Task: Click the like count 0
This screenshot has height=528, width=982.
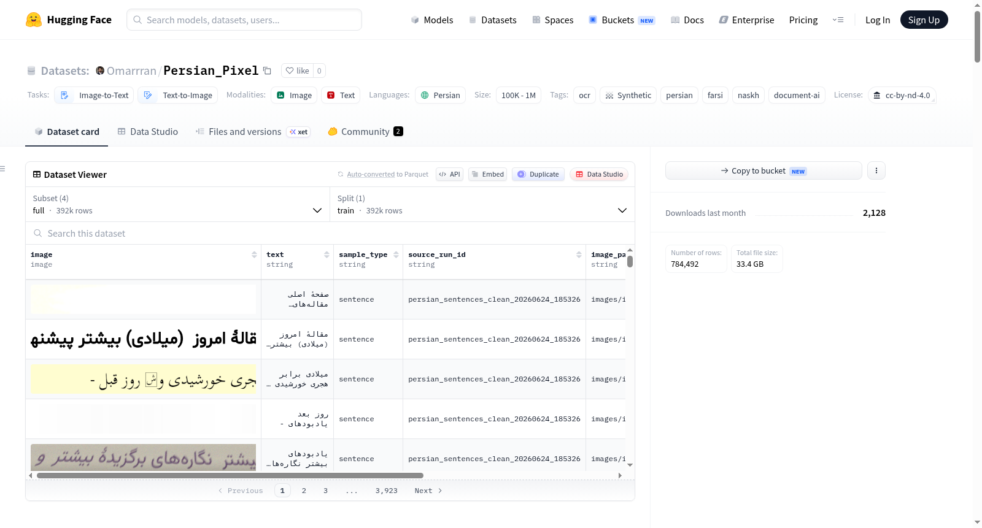Action: click(x=319, y=71)
